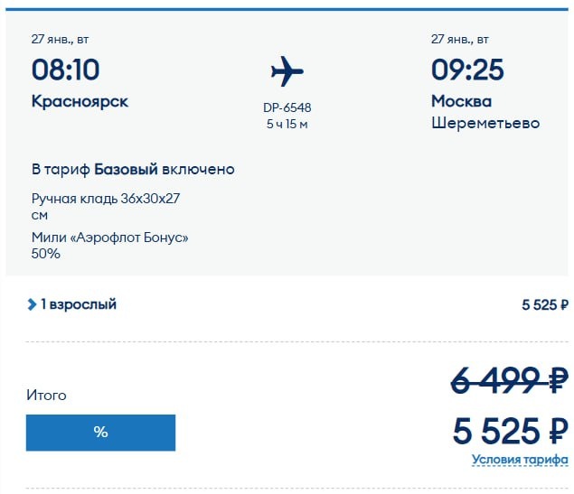The image size is (574, 494).
Task: Click the departure date above 08:10
Action: tap(60, 39)
